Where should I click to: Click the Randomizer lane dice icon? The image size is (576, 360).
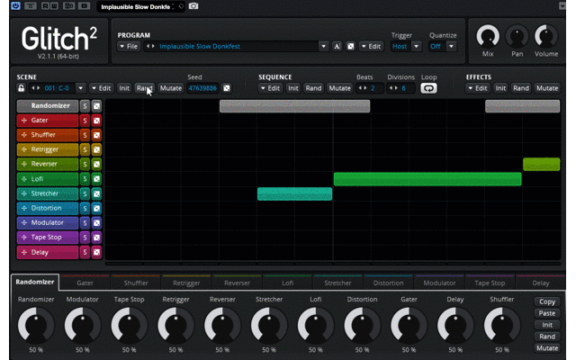point(96,106)
